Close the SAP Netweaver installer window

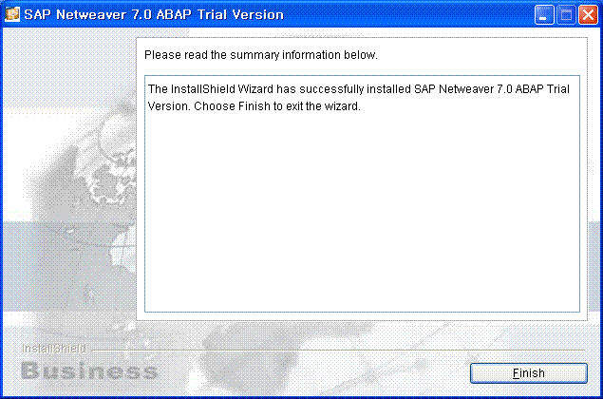point(588,15)
